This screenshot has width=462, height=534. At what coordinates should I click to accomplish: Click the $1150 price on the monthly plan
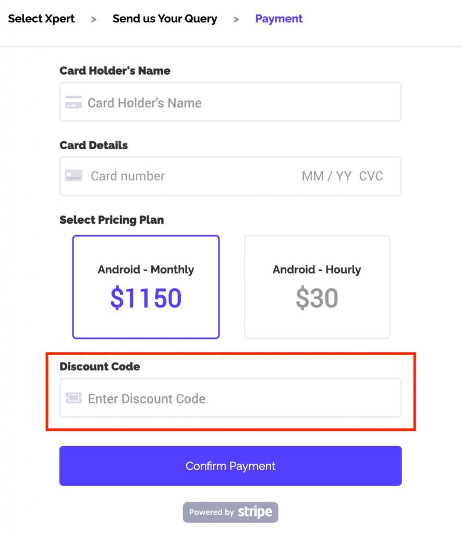pyautogui.click(x=145, y=298)
